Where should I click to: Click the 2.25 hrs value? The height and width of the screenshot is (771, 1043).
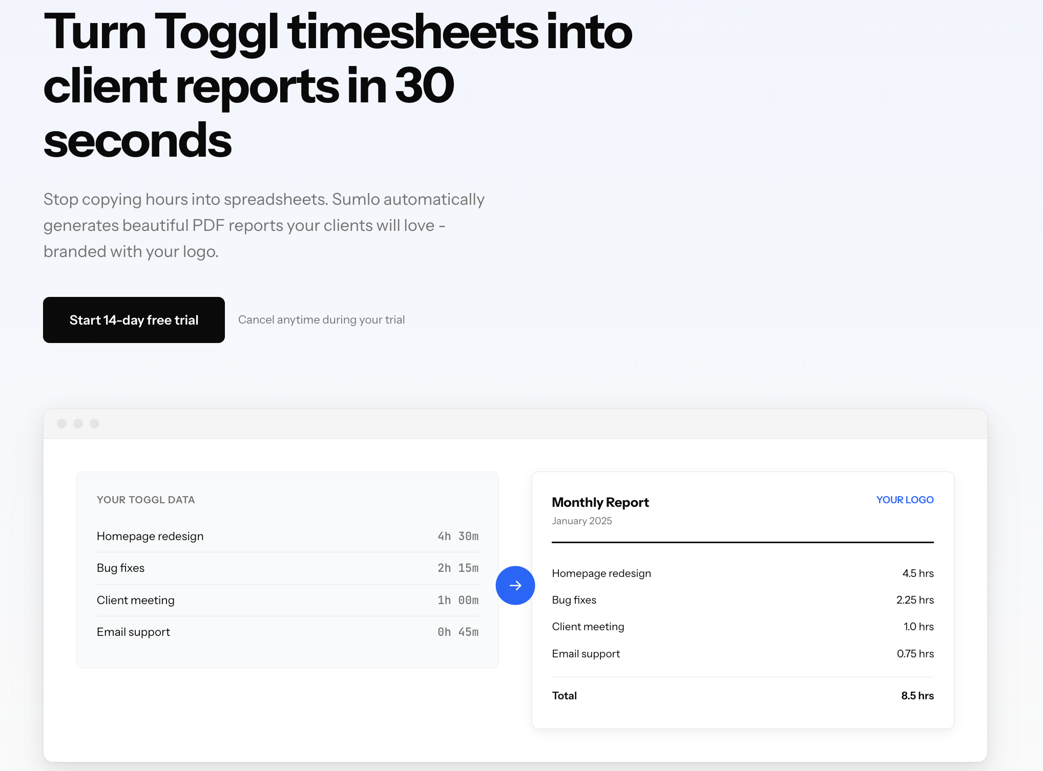(915, 600)
